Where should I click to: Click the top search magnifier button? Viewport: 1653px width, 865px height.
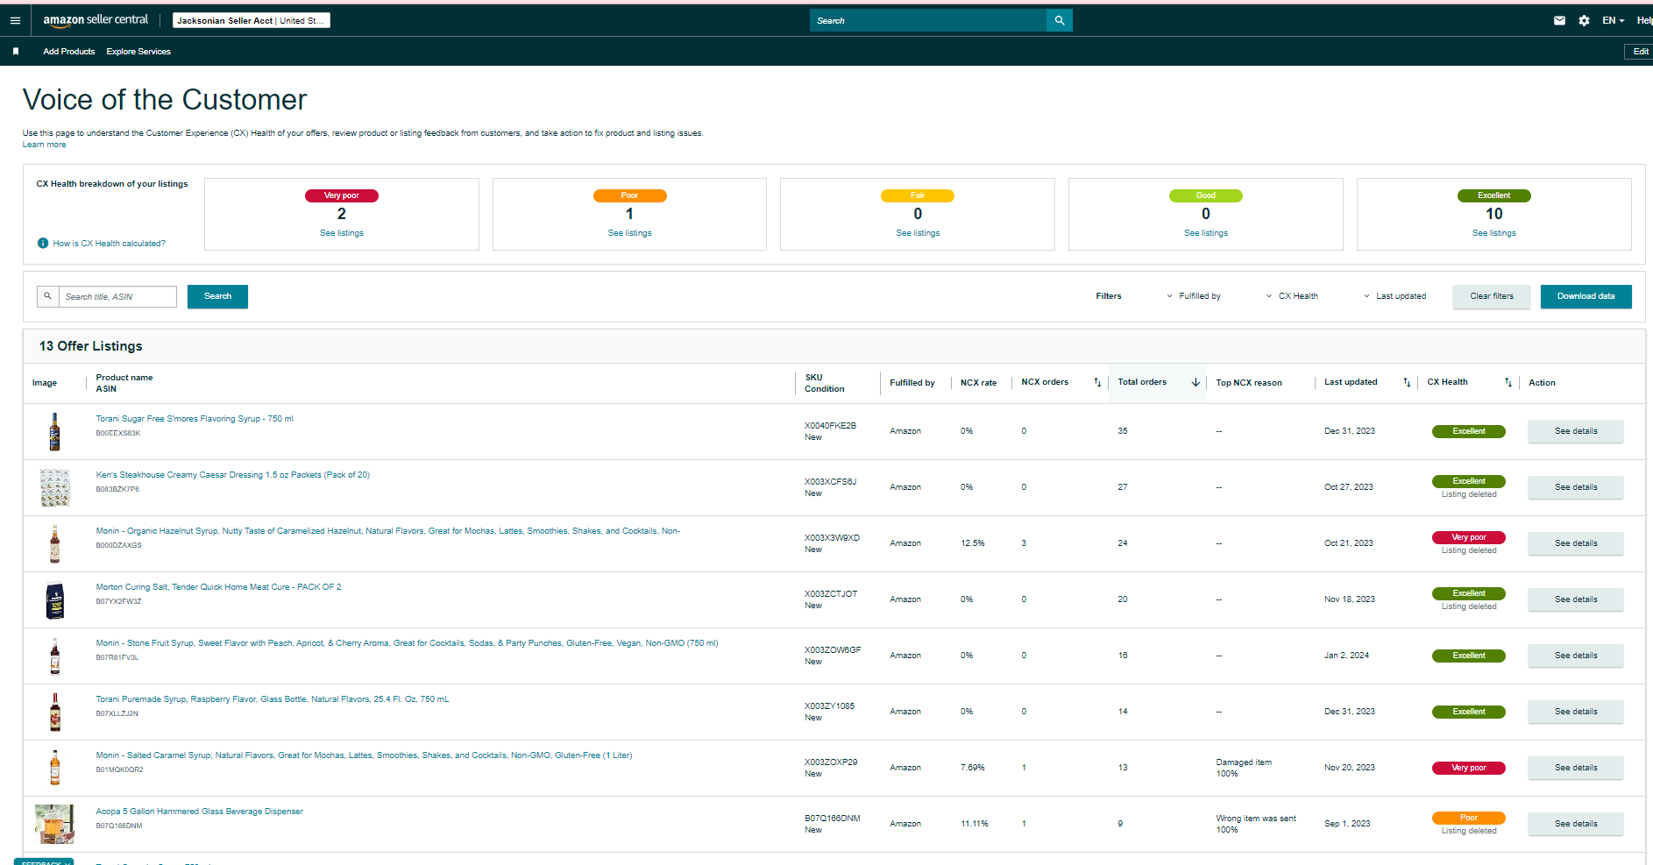[x=1060, y=20]
